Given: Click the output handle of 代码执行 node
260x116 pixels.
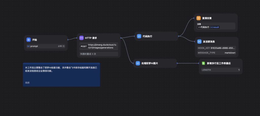Looking at the screenshot, I should (178, 36).
